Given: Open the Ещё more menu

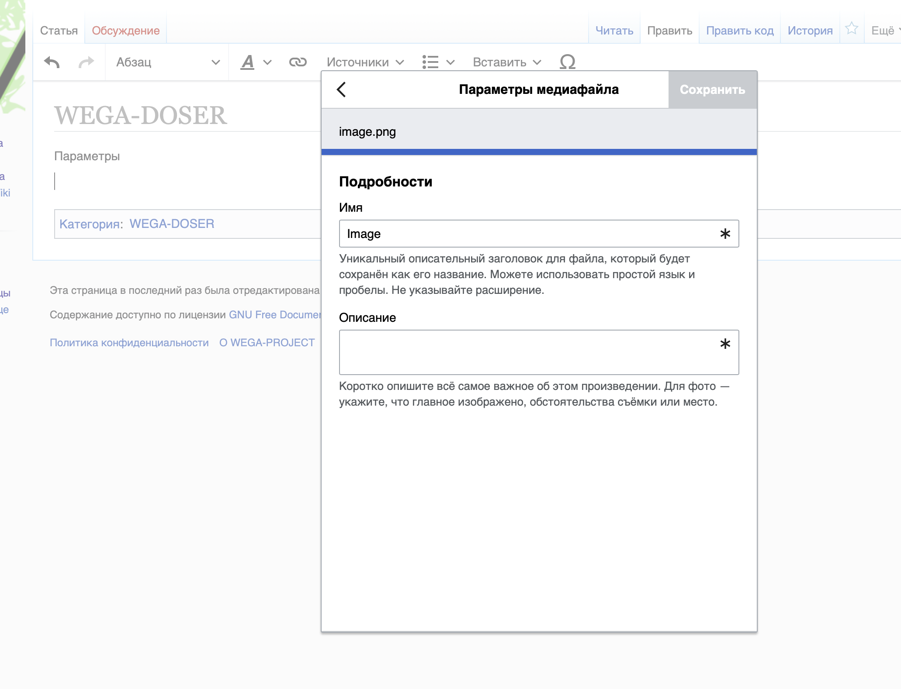Looking at the screenshot, I should pyautogui.click(x=884, y=31).
